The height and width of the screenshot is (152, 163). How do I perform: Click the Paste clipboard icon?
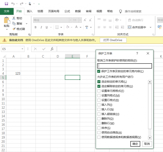tap(7, 20)
